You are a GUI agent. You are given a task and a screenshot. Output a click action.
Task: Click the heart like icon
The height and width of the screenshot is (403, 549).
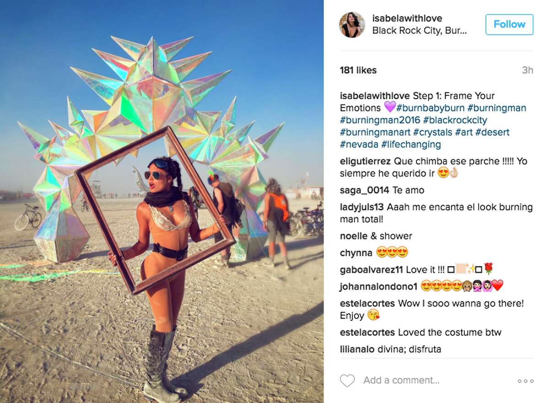pos(347,381)
